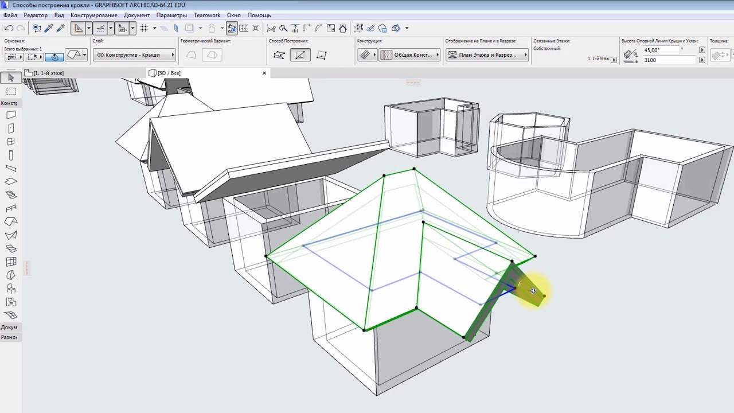This screenshot has width=734, height=413.
Task: Click the Undo arrow in the toolbar
Action: 9,28
